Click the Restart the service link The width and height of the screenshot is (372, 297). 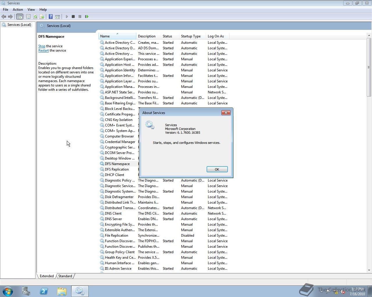coord(44,50)
